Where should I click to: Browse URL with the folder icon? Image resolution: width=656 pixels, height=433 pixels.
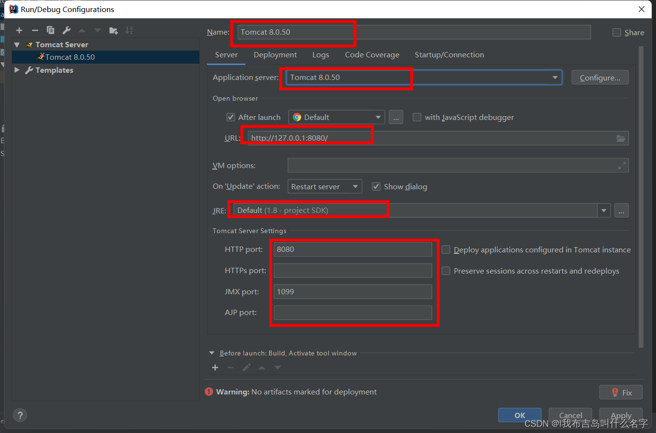tap(621, 138)
